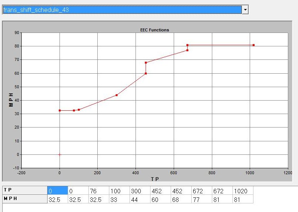
Task: Select MPH cell 32.5 under highlighted TP 0
Action: (58, 199)
